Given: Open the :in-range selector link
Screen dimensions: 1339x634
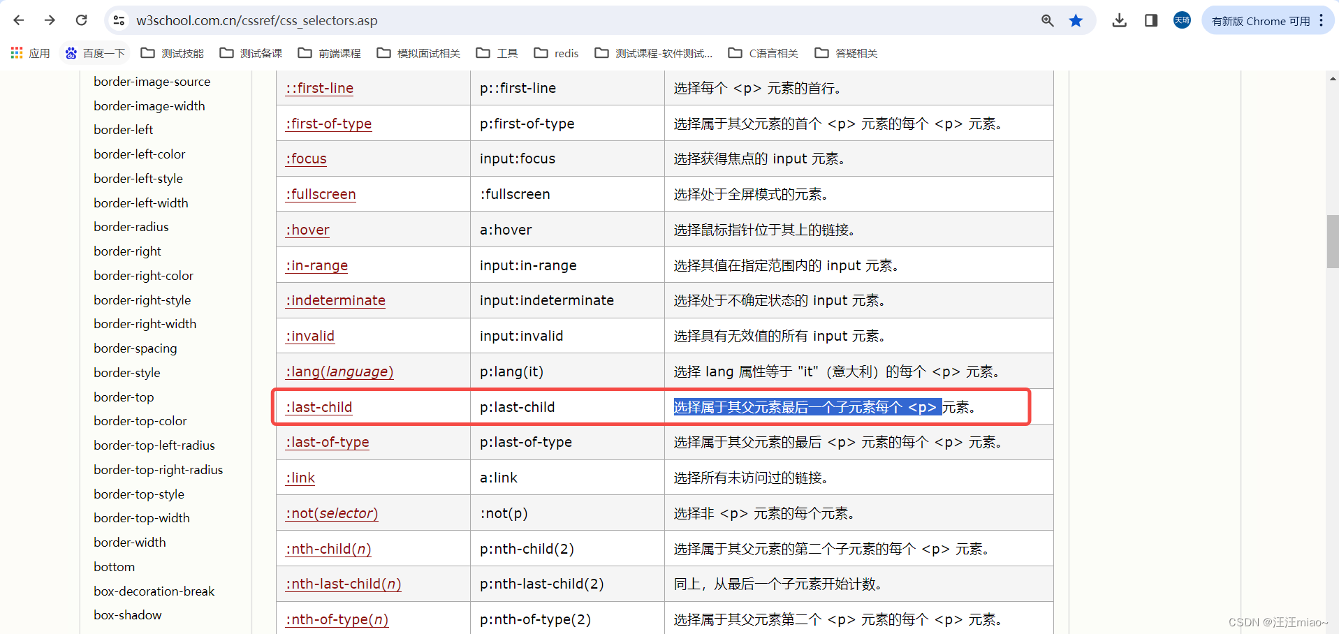Looking at the screenshot, I should tap(316, 265).
